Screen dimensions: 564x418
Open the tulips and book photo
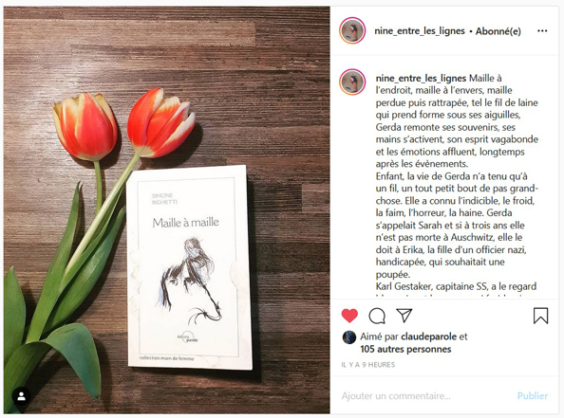167,209
